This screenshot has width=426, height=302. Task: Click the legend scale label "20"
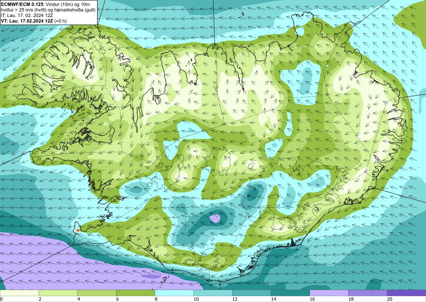[390, 299]
